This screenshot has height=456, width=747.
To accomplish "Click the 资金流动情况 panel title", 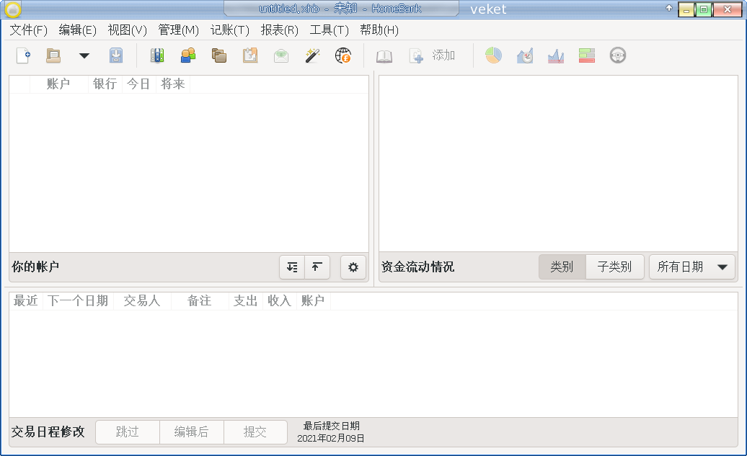I will pyautogui.click(x=417, y=267).
